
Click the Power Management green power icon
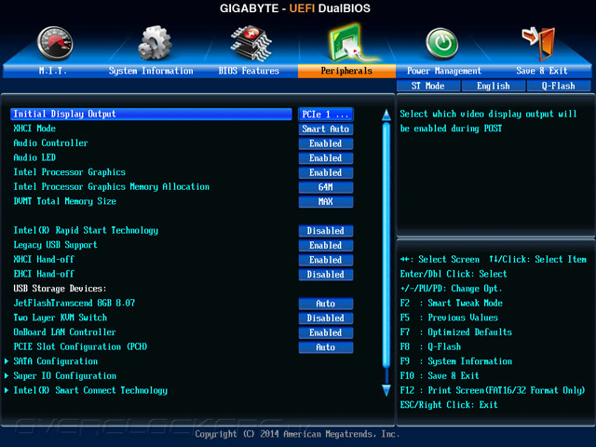coord(441,44)
